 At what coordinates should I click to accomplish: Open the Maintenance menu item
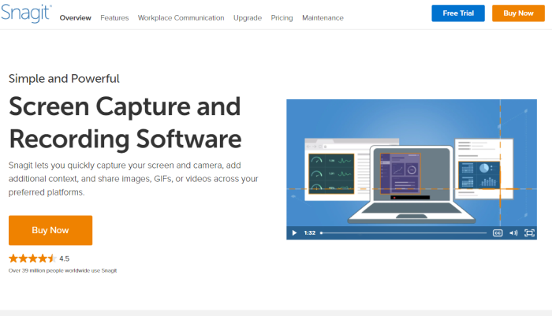(x=323, y=18)
